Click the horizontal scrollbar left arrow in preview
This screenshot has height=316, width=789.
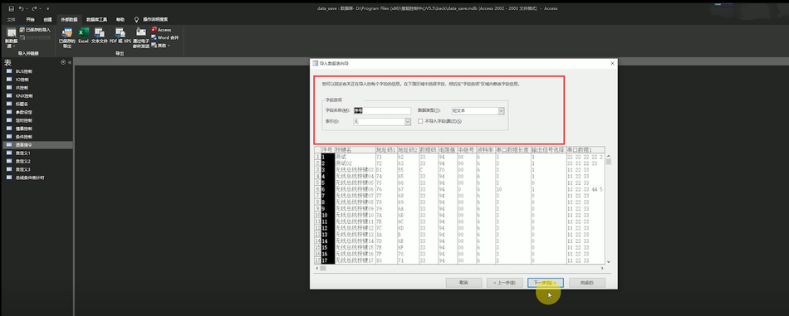[x=317, y=268]
